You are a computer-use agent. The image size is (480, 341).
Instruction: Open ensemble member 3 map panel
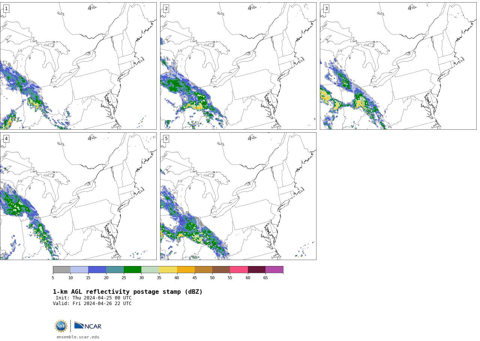398,66
